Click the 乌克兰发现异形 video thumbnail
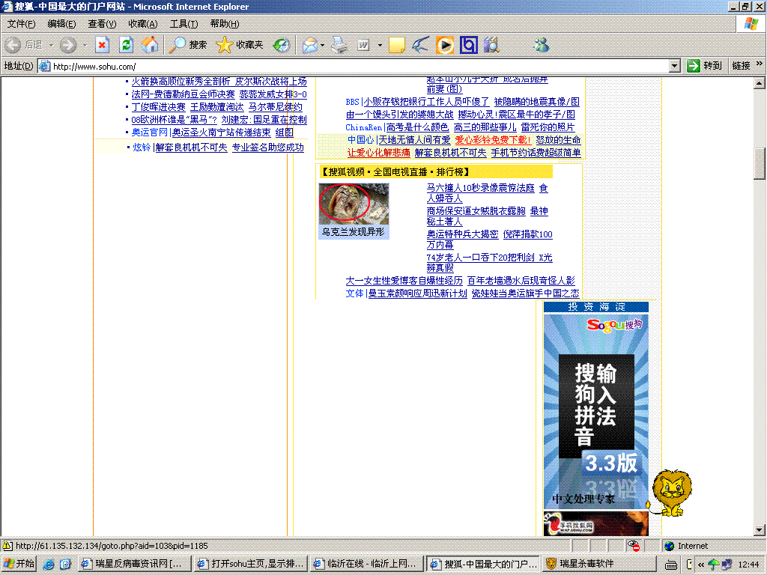This screenshot has height=575, width=767. 354,204
